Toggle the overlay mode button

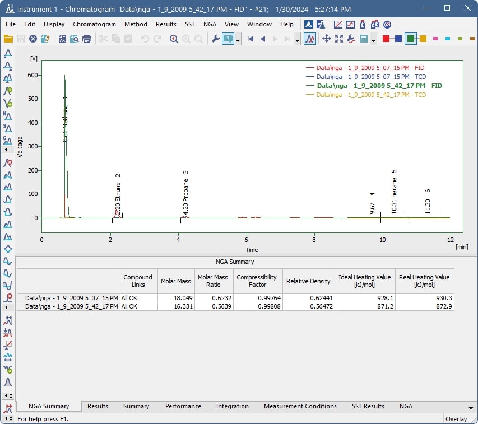(x=310, y=39)
